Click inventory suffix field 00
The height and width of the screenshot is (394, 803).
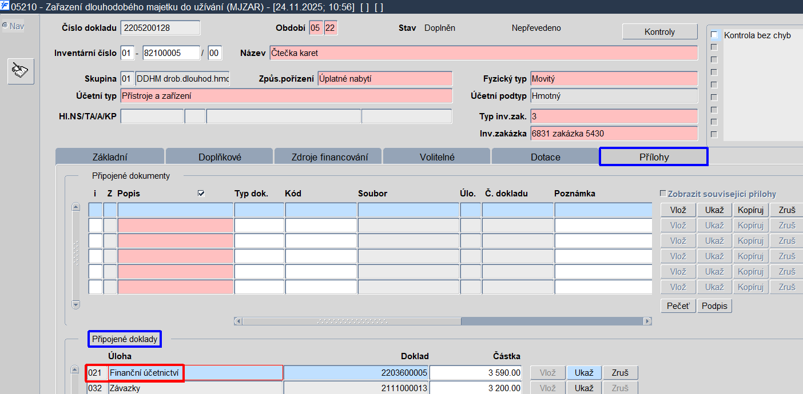[214, 53]
